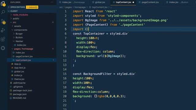Click the 'styled-components' import string

(x=123, y=16)
